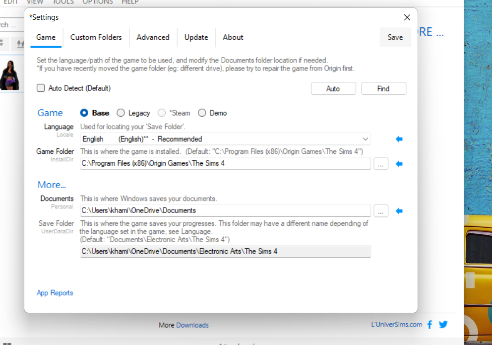Image resolution: width=492 pixels, height=345 pixels.
Task: Click the 'Game' section heading
Action: 50,113
